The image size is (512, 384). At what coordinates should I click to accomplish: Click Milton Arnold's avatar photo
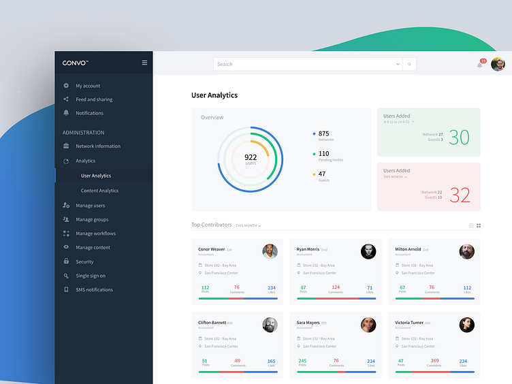point(467,251)
